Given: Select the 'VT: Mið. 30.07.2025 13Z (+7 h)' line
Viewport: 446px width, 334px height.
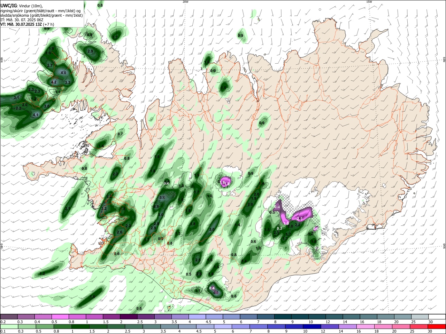Looking at the screenshot, I should 27,24.
